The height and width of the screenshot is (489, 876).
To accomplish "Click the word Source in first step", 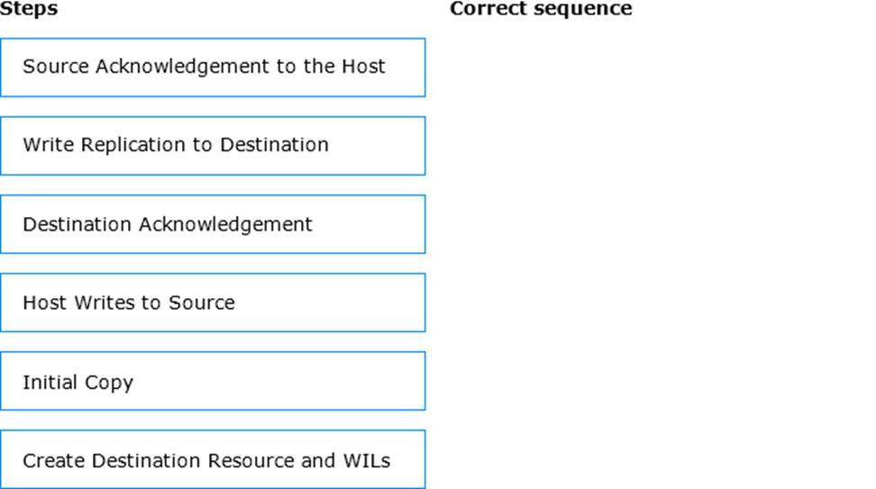I will [56, 67].
